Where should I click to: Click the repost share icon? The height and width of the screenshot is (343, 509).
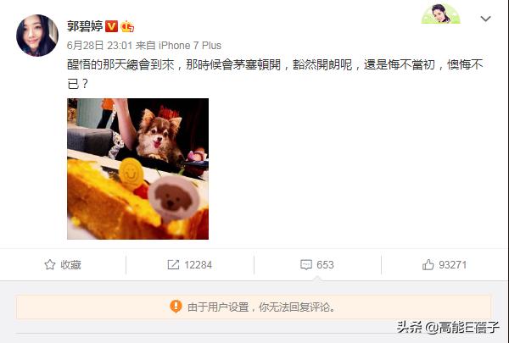point(173,264)
